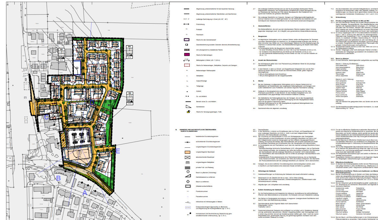Click the Höhenlinie legend symbol
The image size is (378, 220).
[188, 202]
